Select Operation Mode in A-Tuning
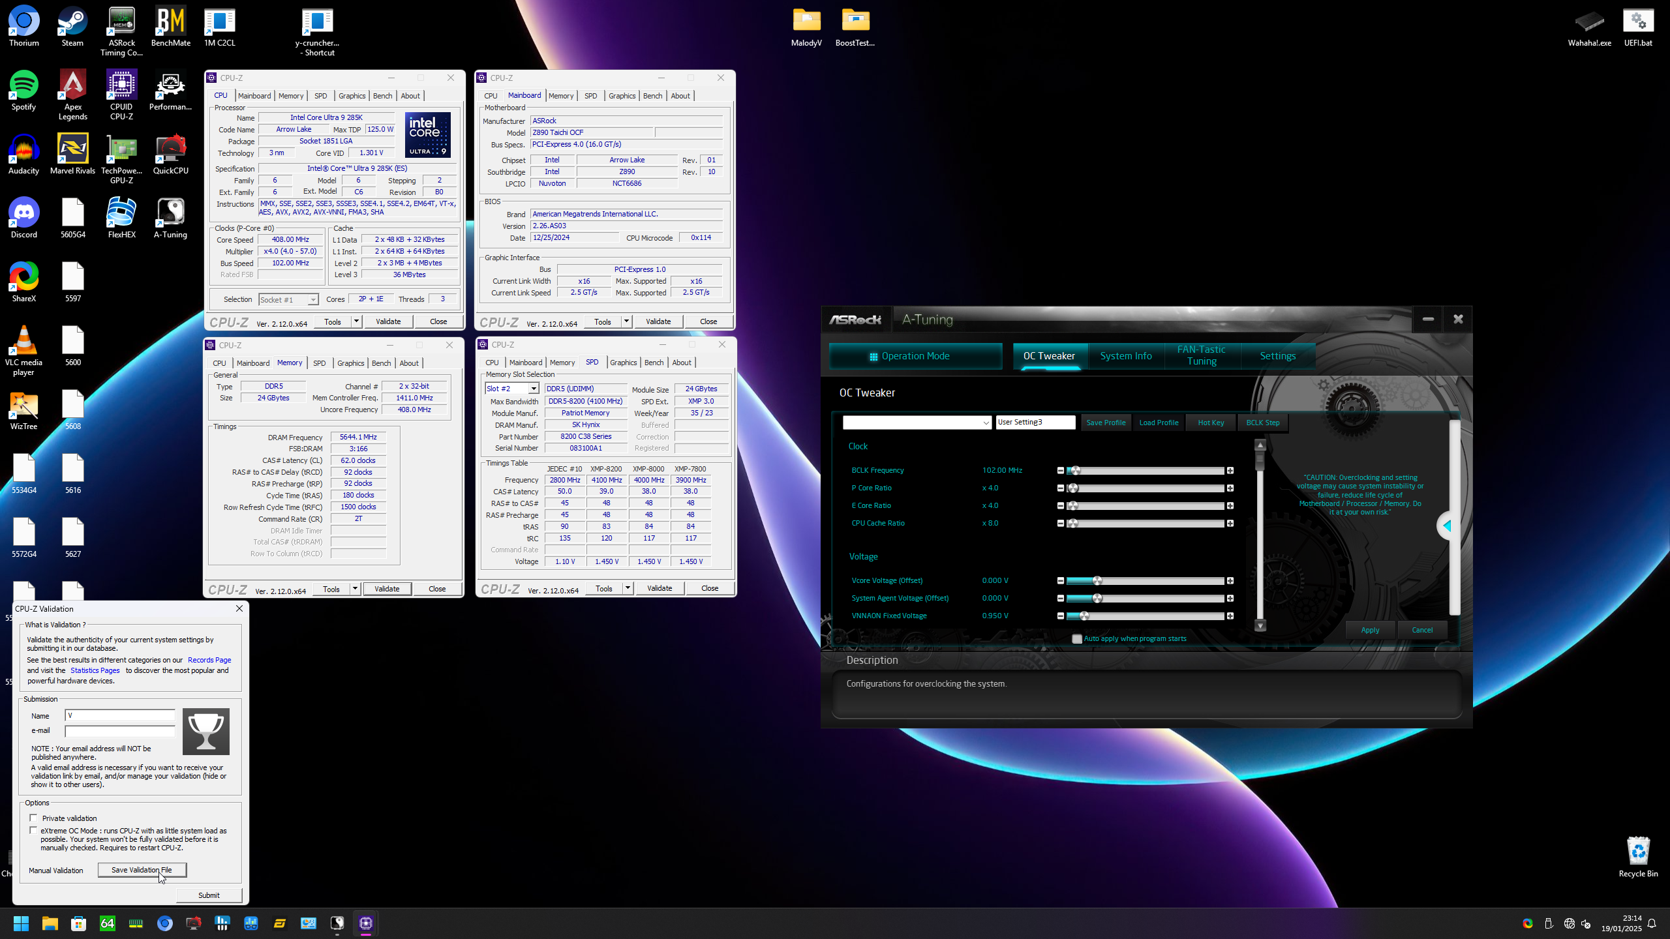 [x=915, y=356]
